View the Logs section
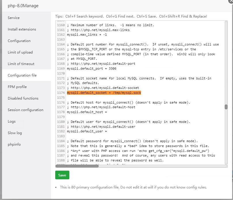The width and height of the screenshot is (233, 200). coord(12,121)
